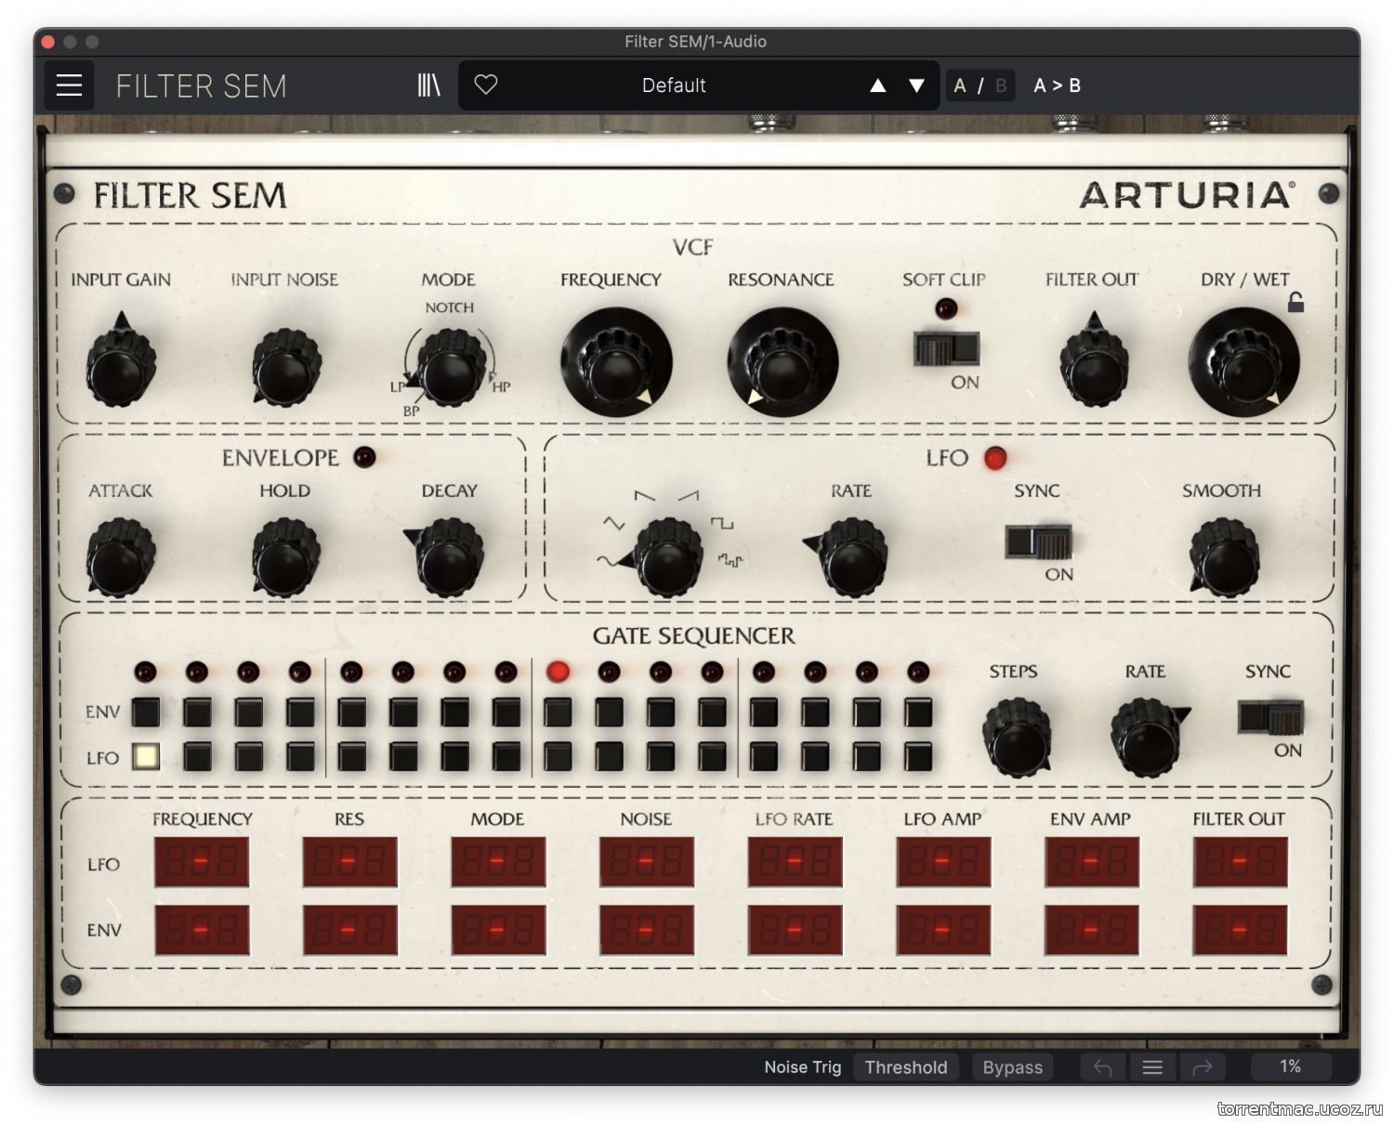Click the filter Mode selector knob
The height and width of the screenshot is (1125, 1394).
tap(451, 366)
